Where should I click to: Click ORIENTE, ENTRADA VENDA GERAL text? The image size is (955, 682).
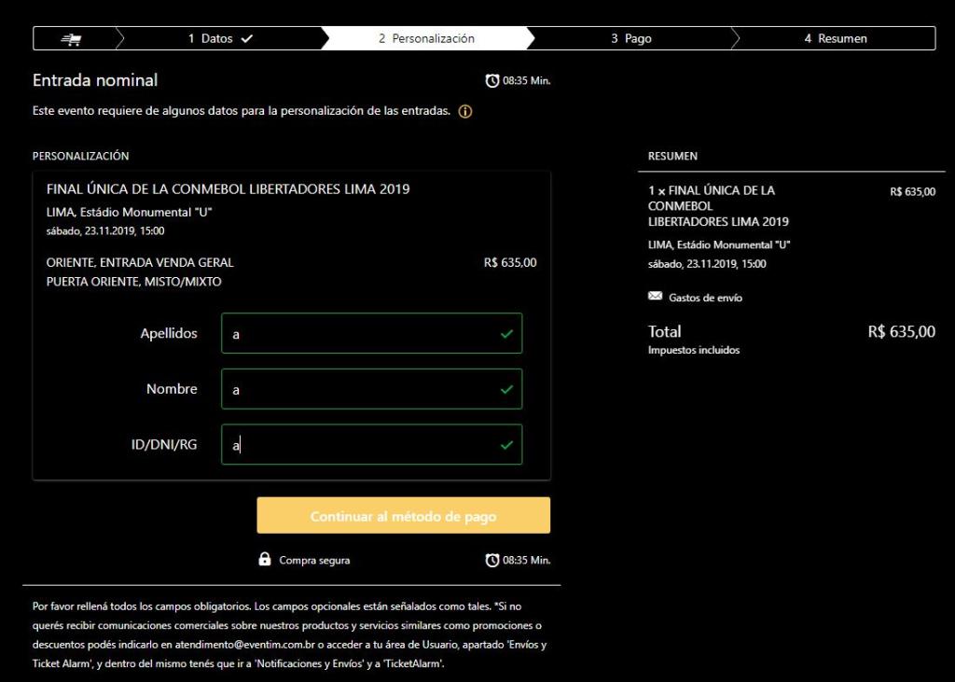tap(140, 263)
